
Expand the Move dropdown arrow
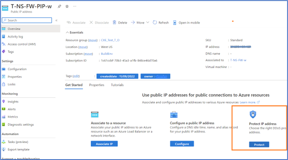tap(148, 22)
